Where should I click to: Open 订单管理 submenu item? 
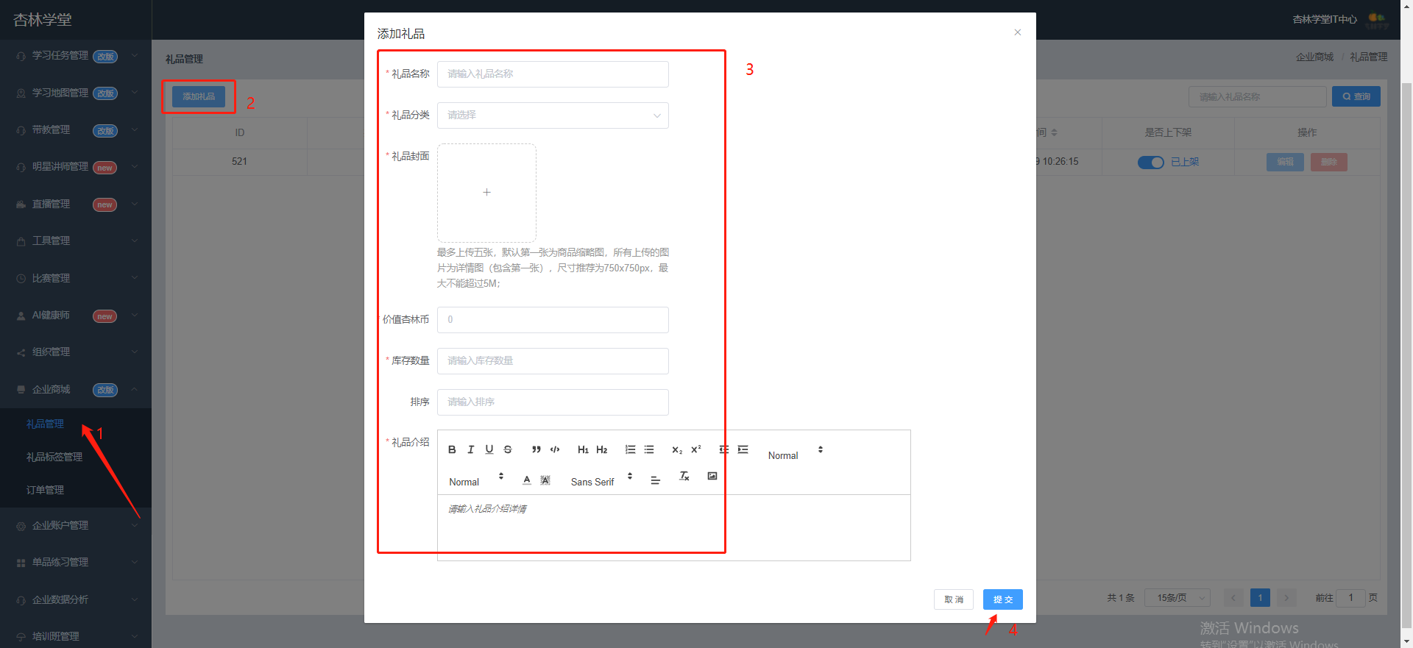click(x=45, y=491)
